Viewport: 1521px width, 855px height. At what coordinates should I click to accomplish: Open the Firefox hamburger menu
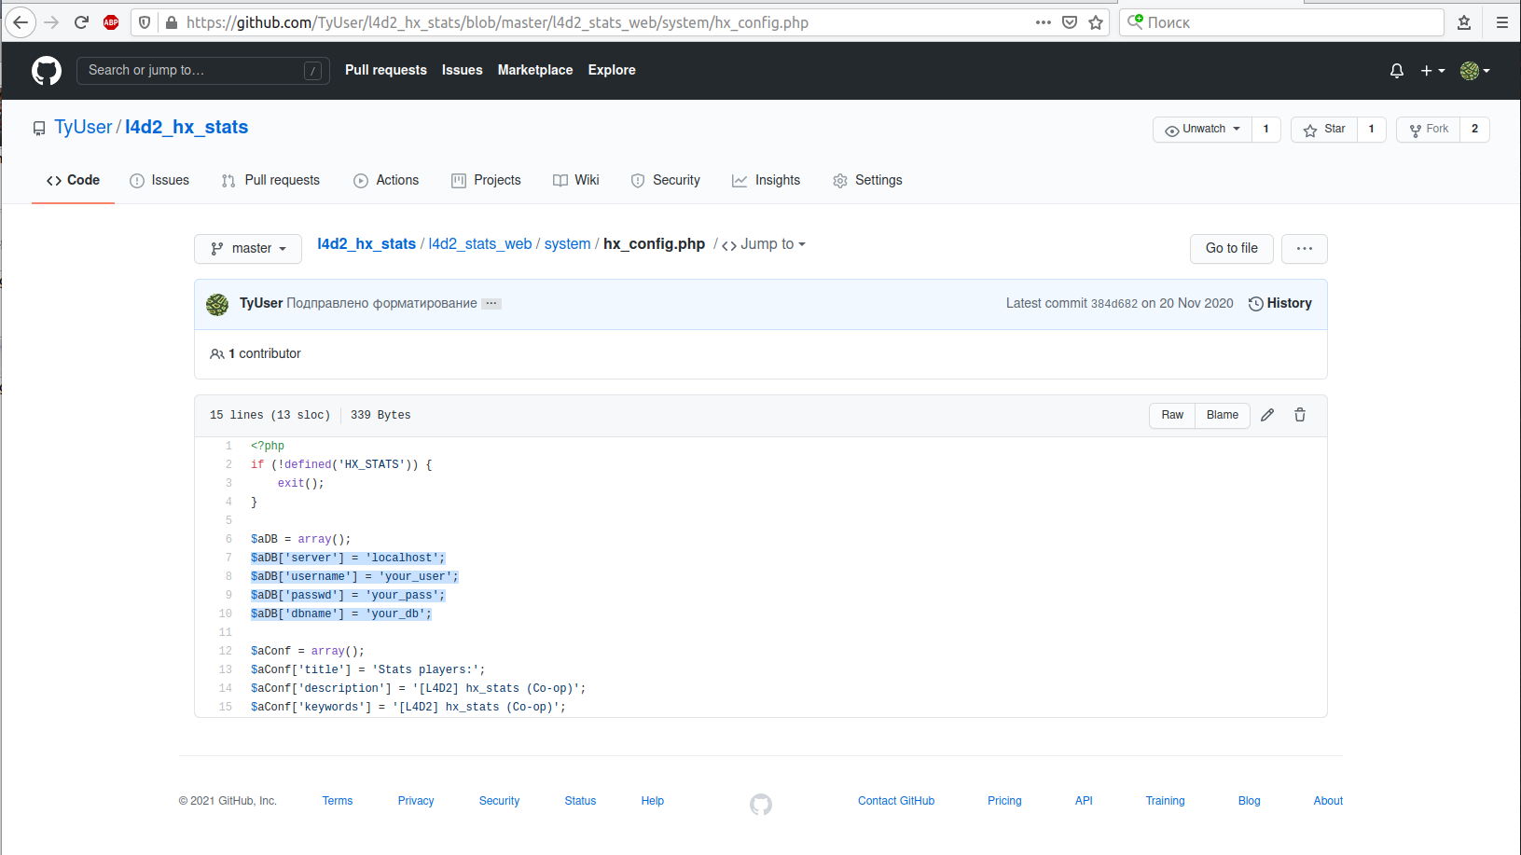[x=1501, y=22]
